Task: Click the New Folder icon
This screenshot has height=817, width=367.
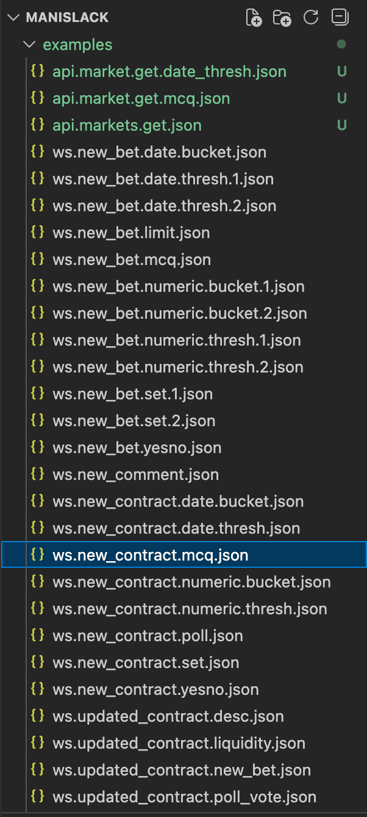Action: [x=282, y=18]
